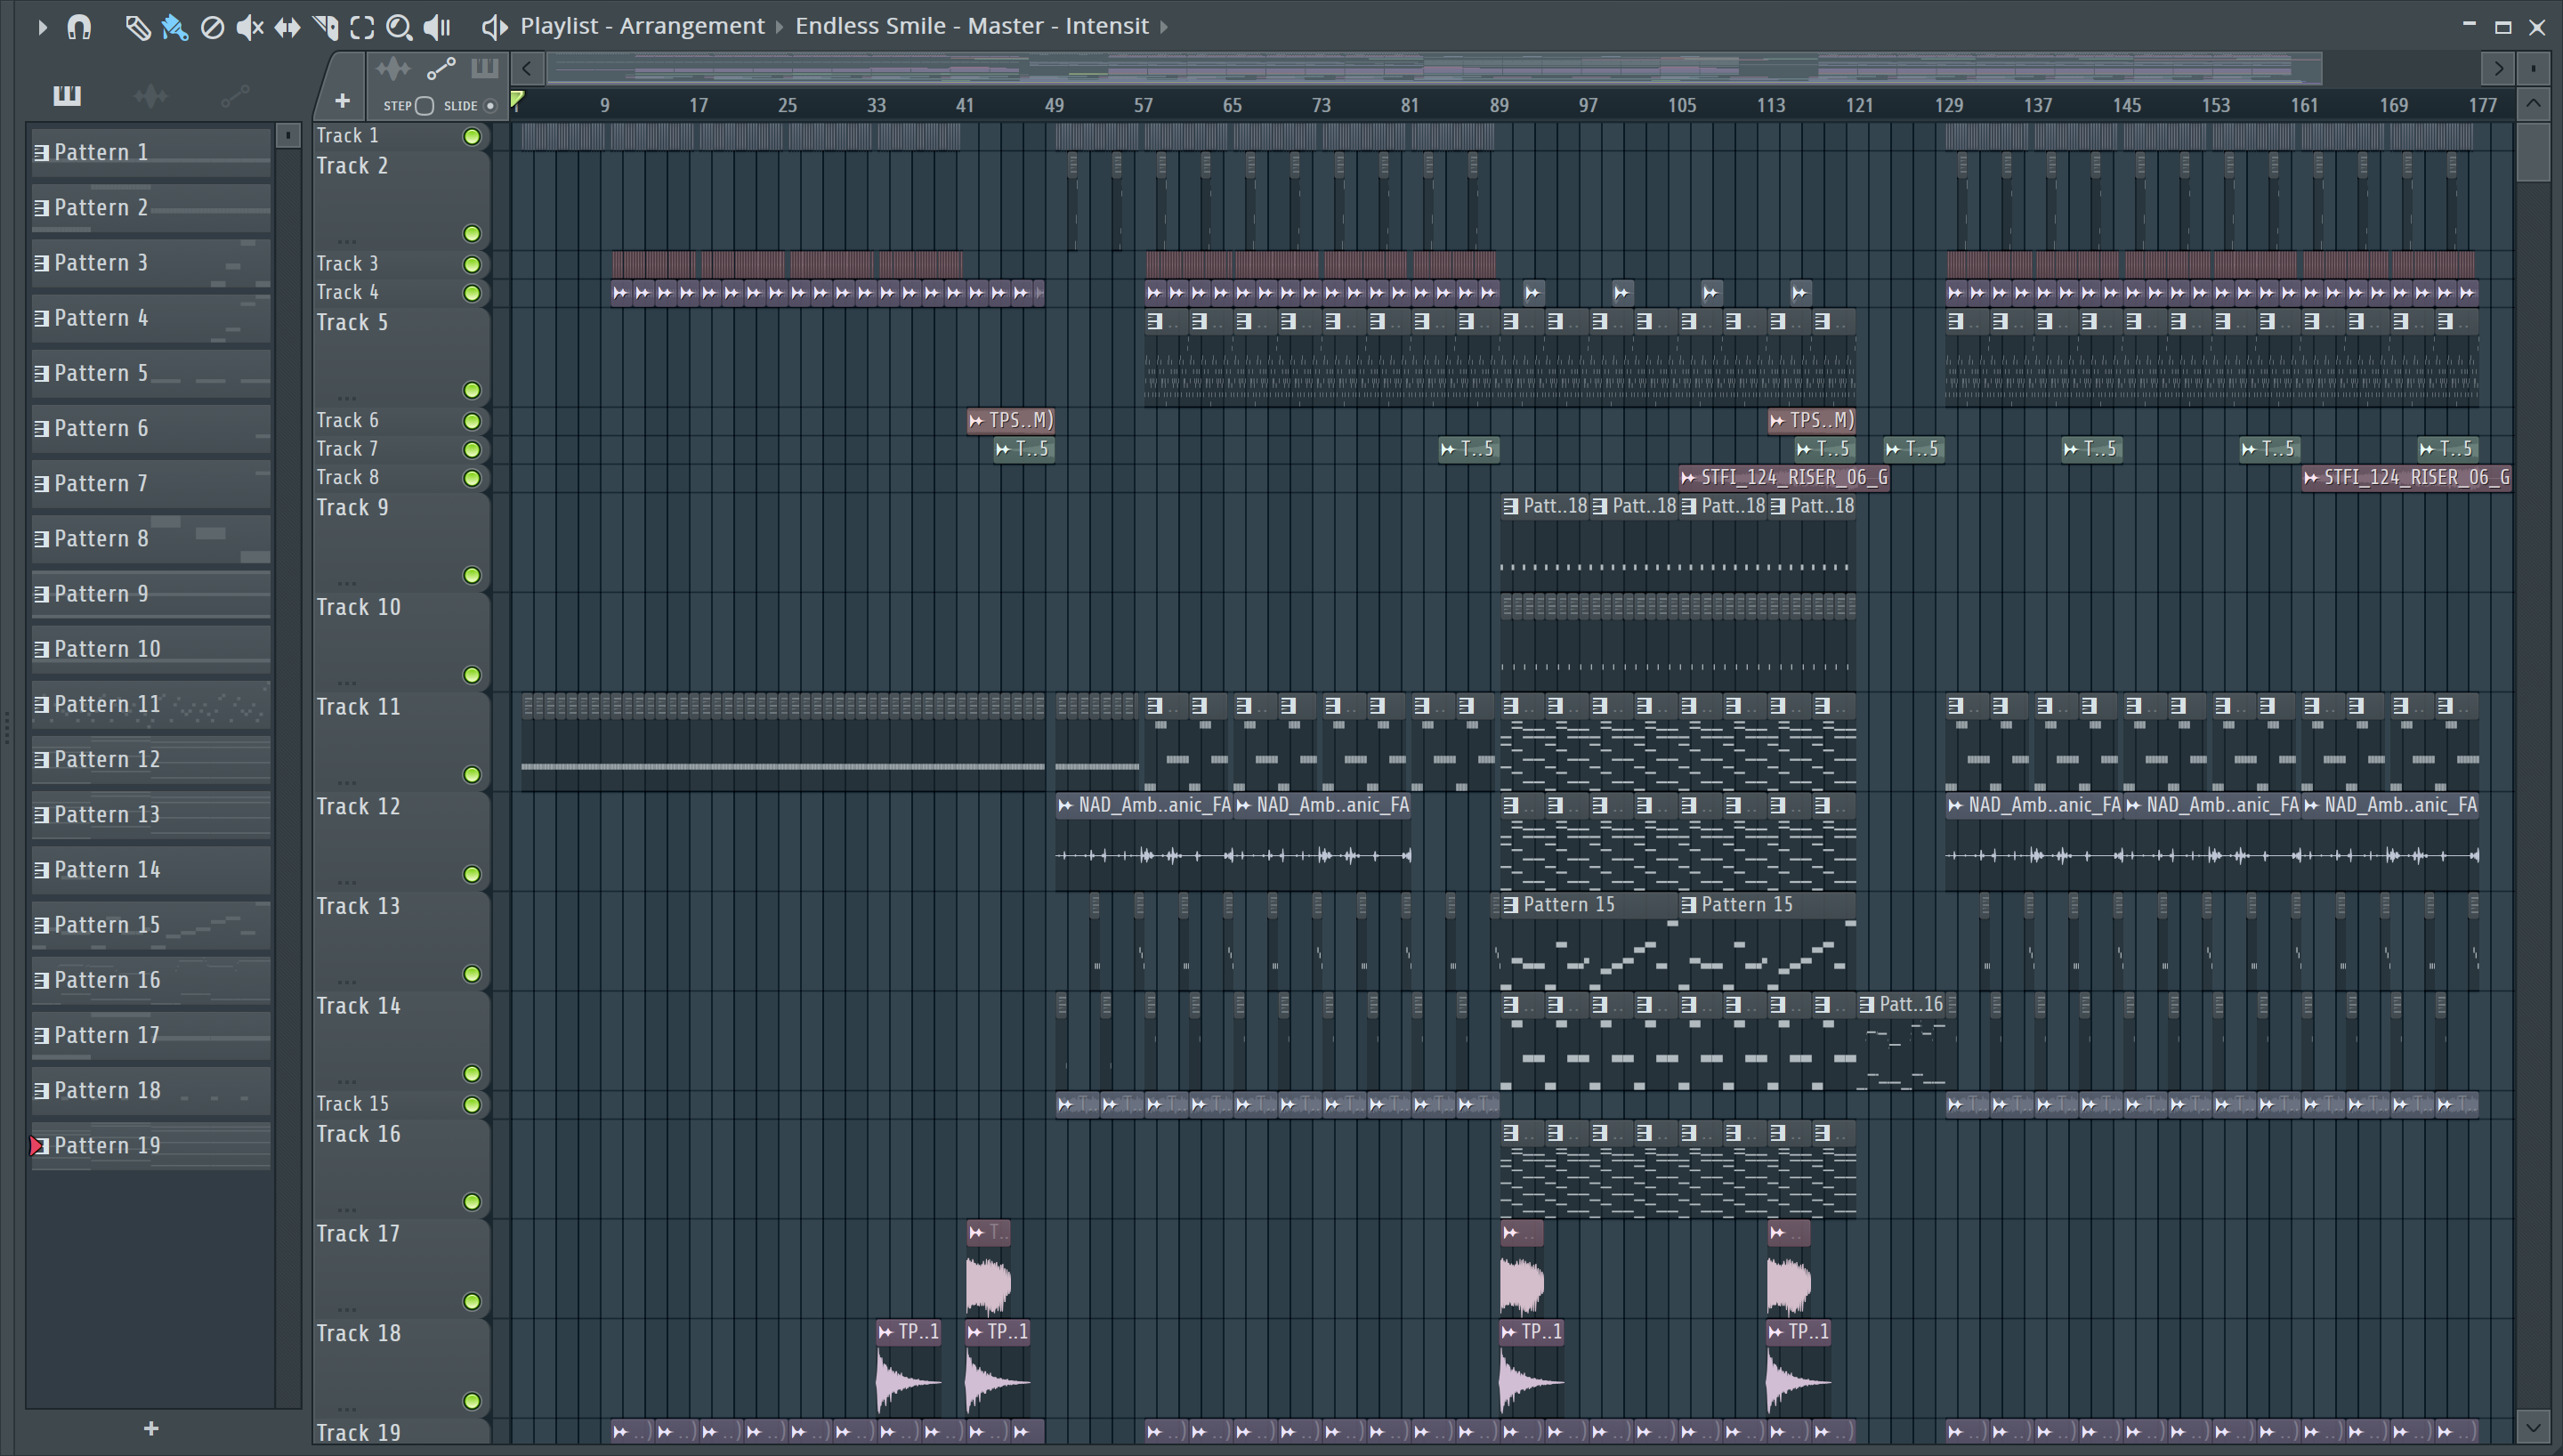
Task: Open the Endless Smile - Master - Intensit selector
Action: pos(972,26)
